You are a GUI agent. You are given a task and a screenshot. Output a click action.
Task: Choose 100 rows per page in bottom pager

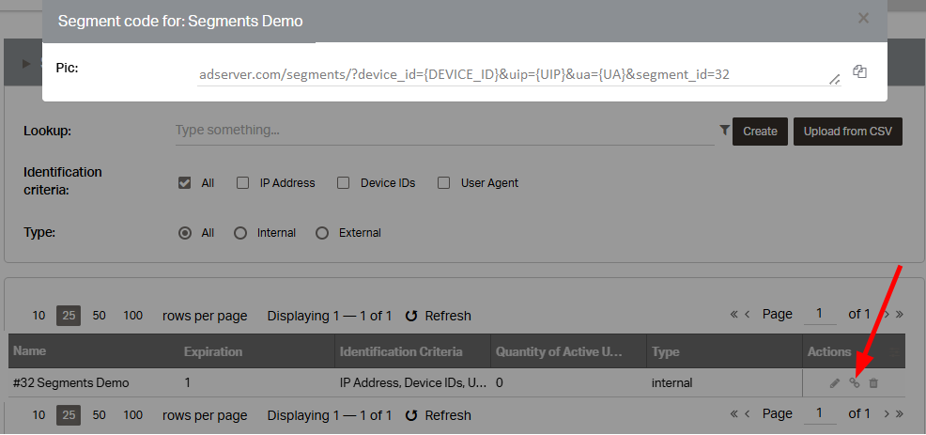132,415
